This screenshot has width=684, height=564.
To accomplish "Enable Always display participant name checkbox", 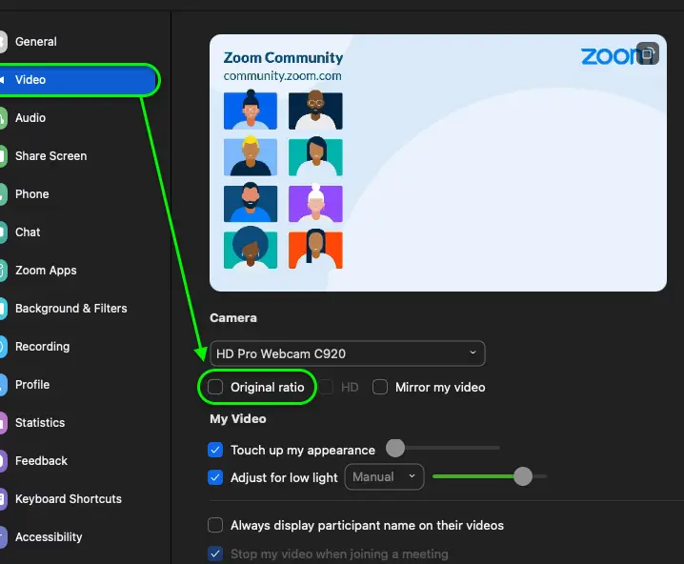I will [215, 525].
